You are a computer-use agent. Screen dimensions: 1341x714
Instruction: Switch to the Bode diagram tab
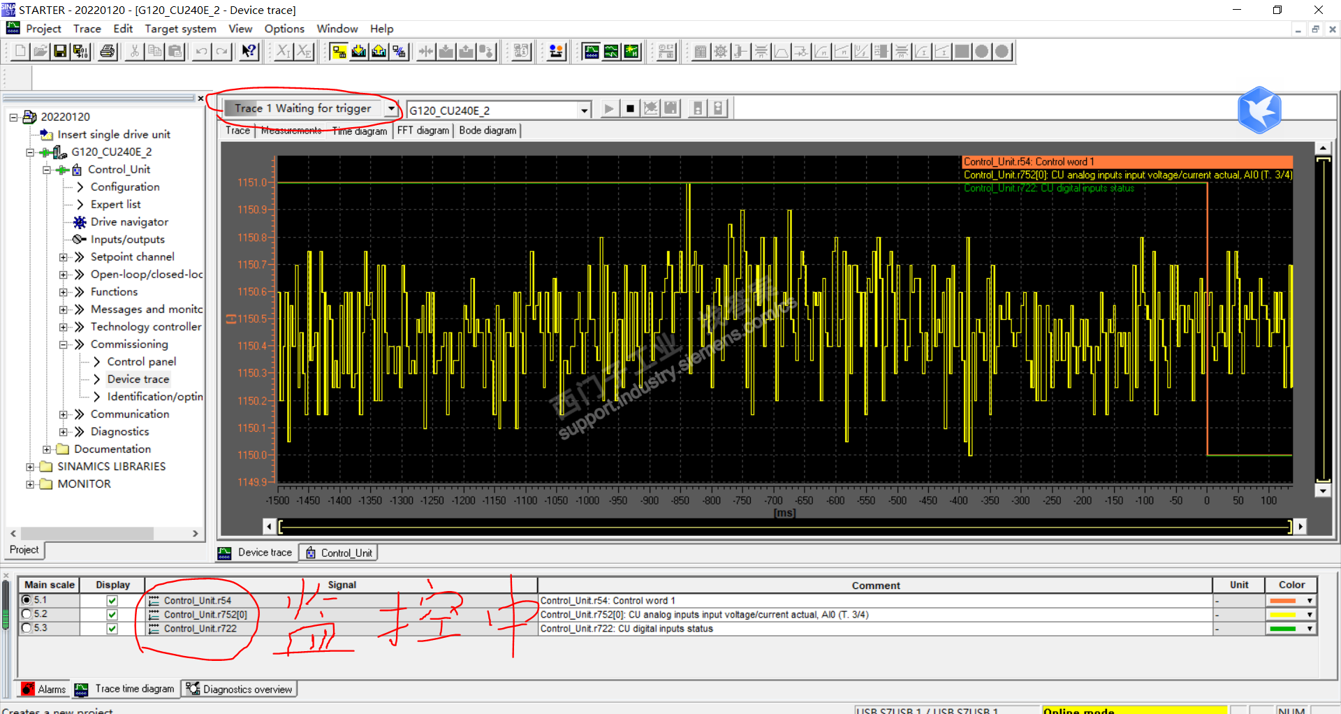pyautogui.click(x=488, y=131)
